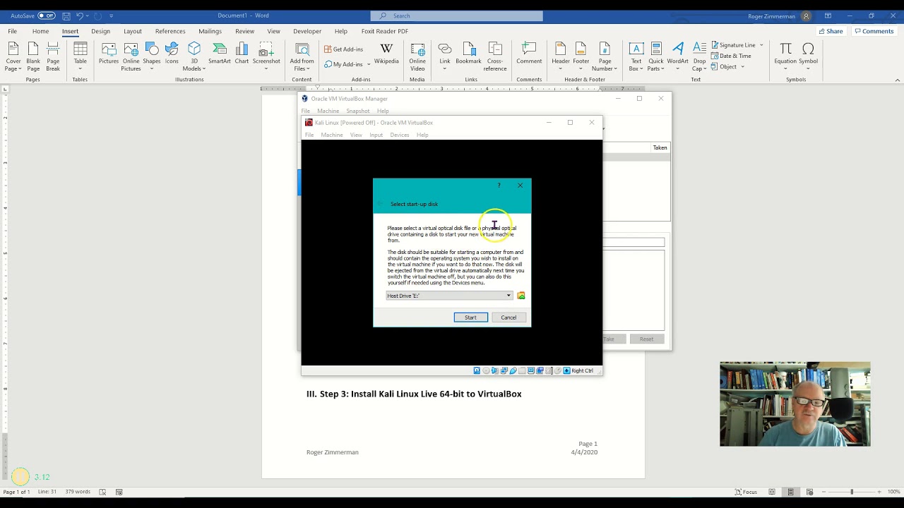904x508 pixels.
Task: Insert a Page Break
Action: pyautogui.click(x=53, y=56)
